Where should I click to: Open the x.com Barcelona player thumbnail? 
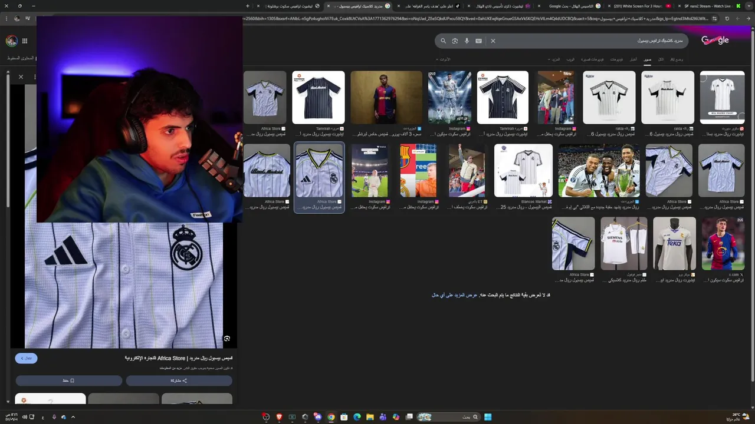pyautogui.click(x=723, y=243)
